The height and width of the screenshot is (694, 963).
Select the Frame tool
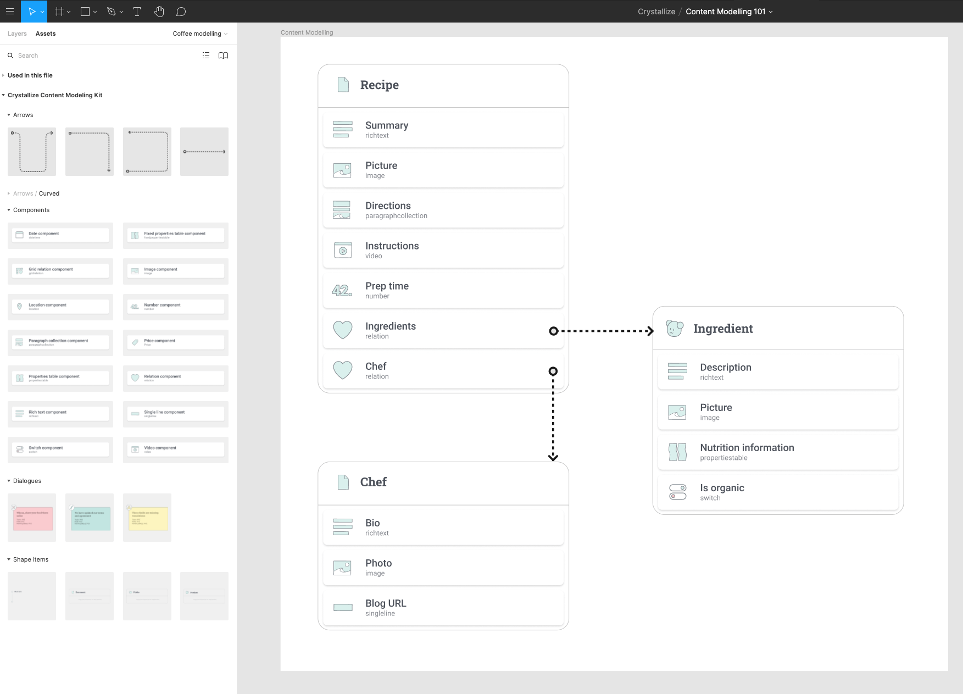point(59,11)
